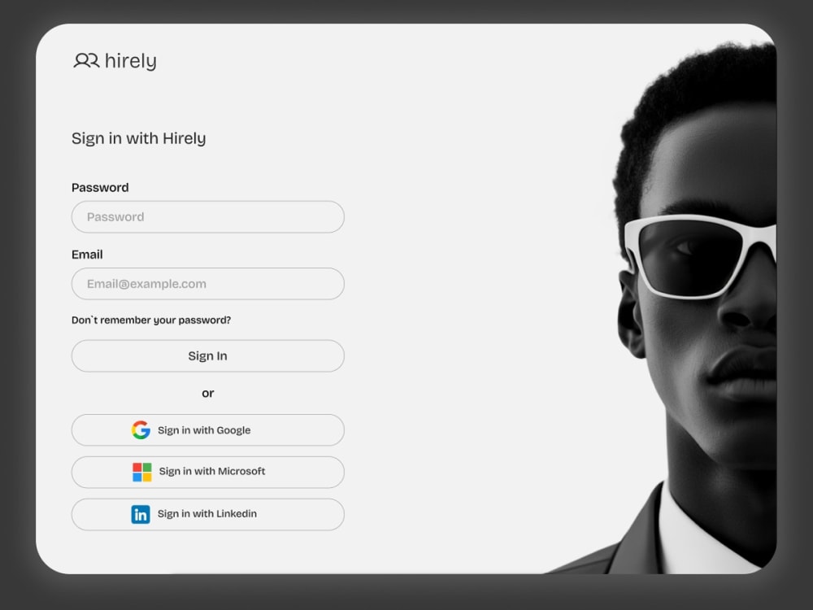The width and height of the screenshot is (813, 610).
Task: Click the "Email" field label
Action: (87, 255)
